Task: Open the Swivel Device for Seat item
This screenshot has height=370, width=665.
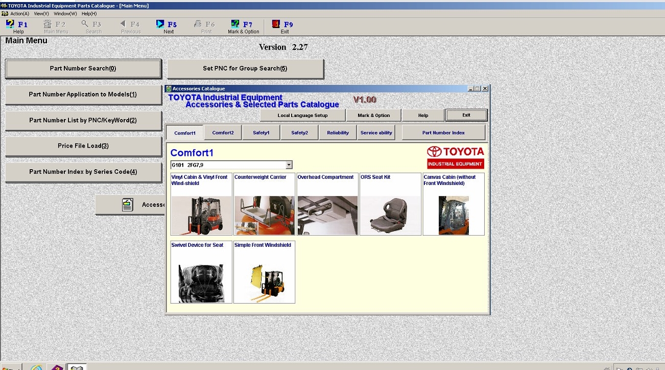Action: point(201,272)
